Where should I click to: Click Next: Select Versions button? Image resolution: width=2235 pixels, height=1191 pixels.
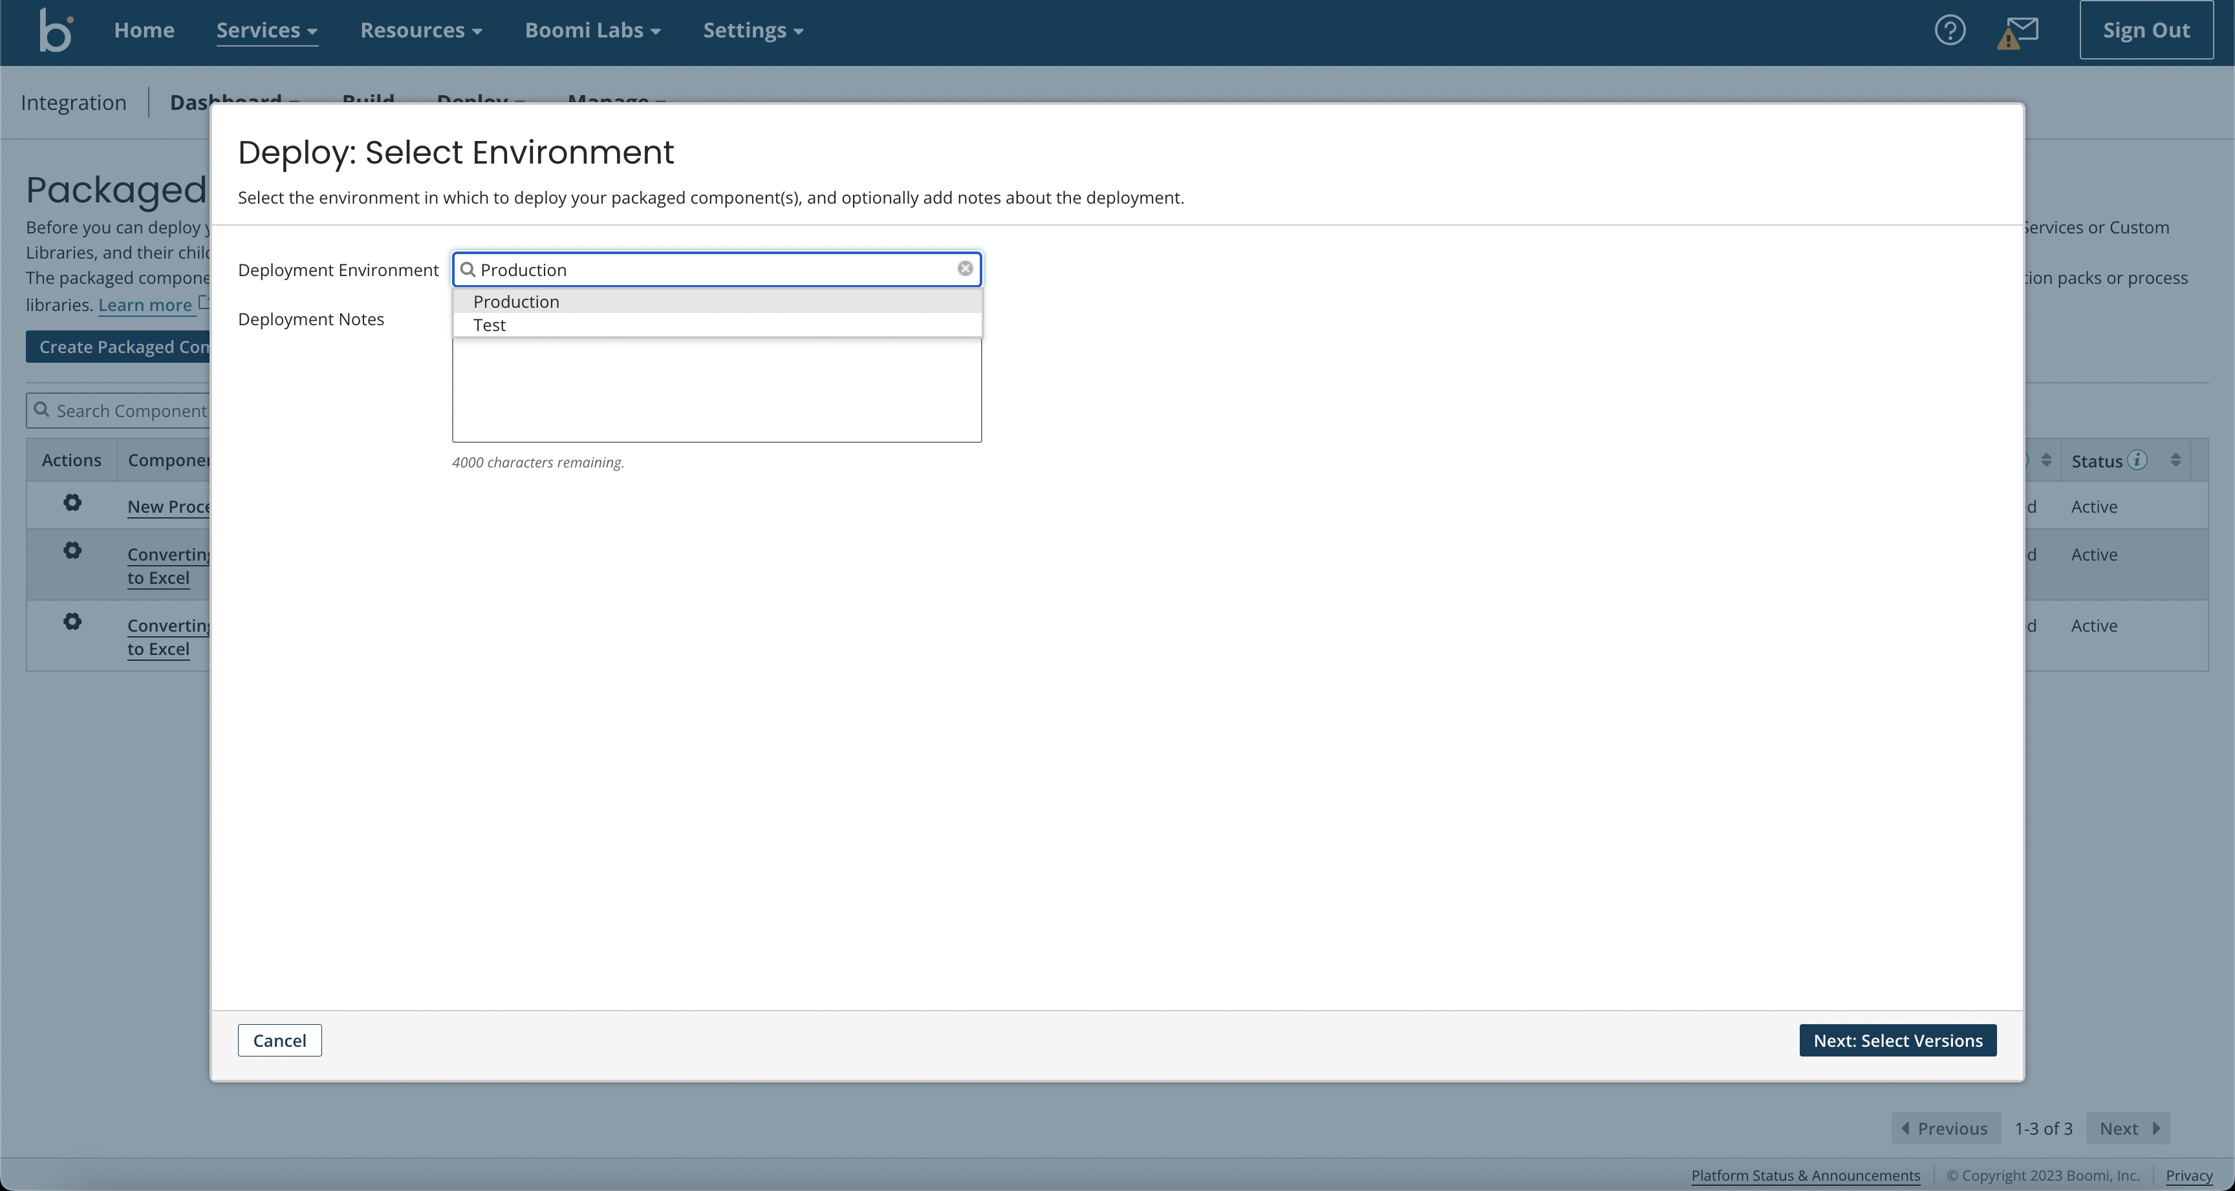pyautogui.click(x=1897, y=1040)
